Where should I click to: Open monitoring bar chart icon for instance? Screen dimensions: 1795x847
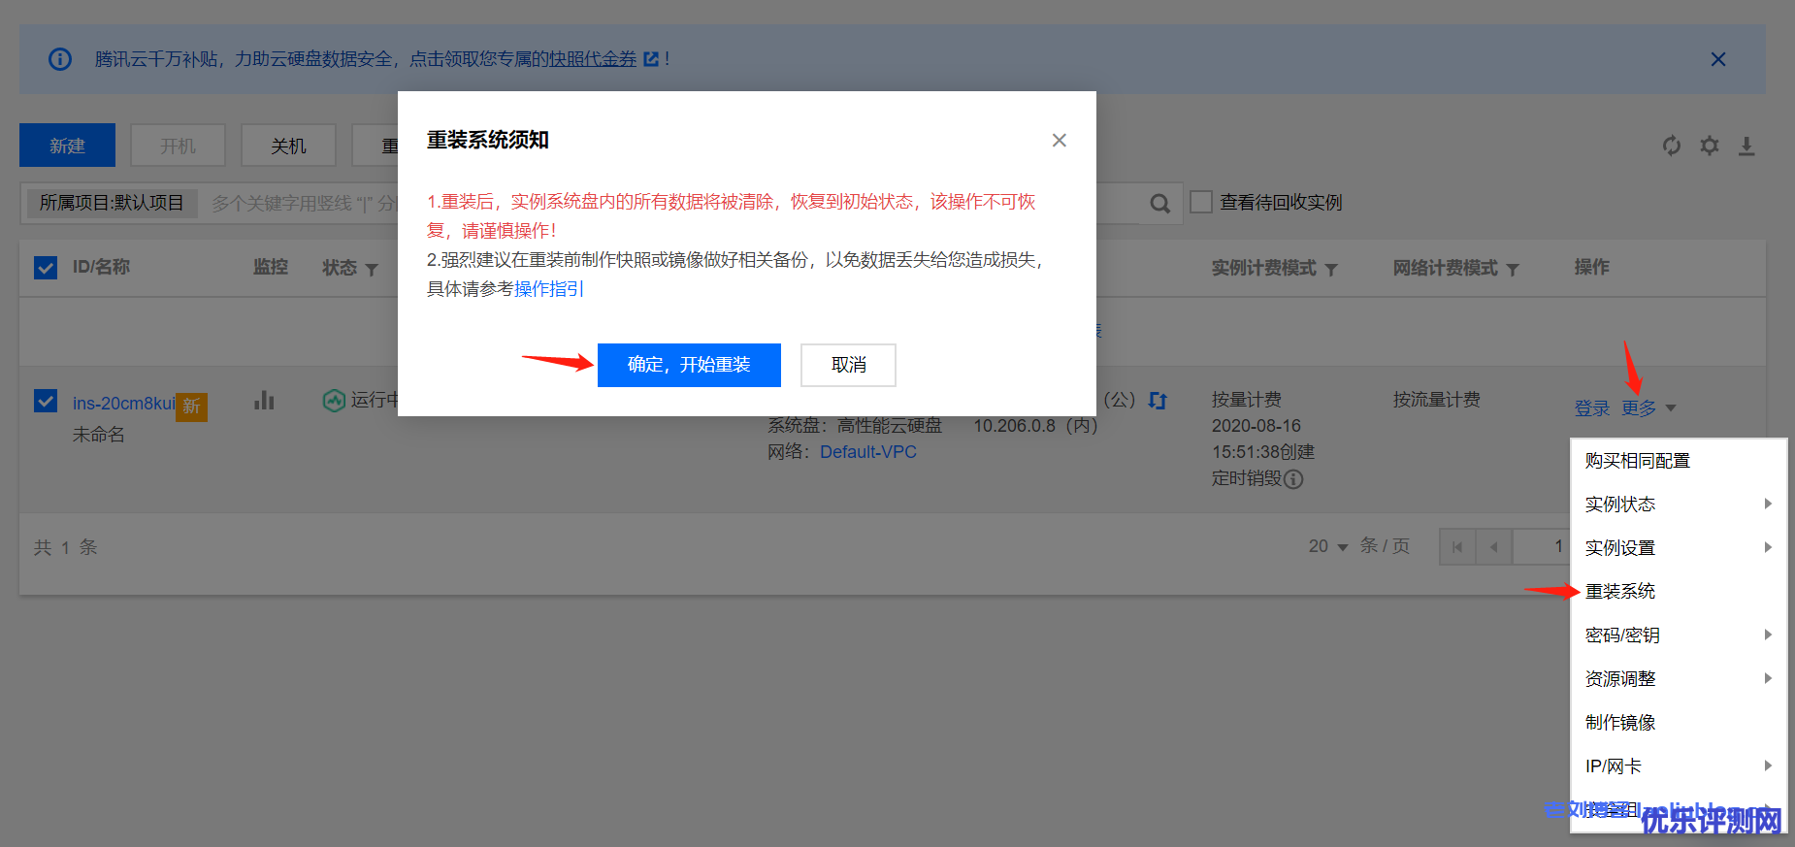click(x=264, y=400)
